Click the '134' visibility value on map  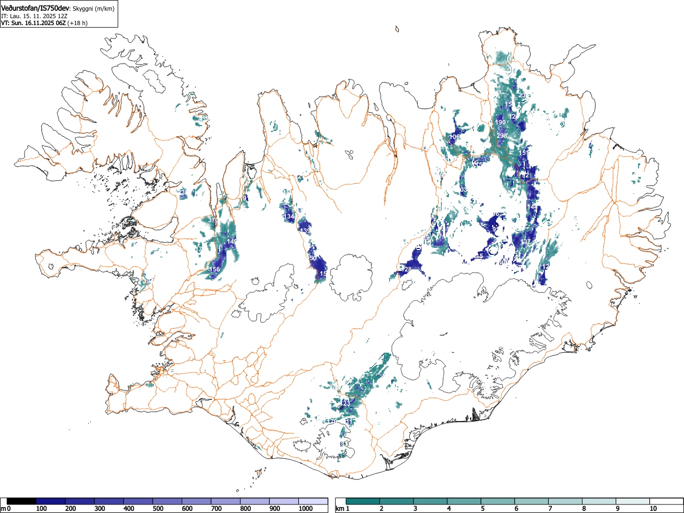[289, 216]
